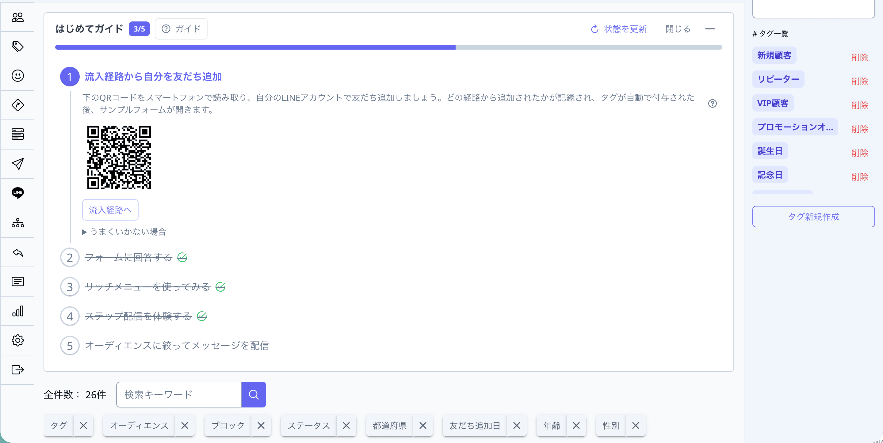Click the guide progress bar
The width and height of the screenshot is (883, 443).
pyautogui.click(x=388, y=47)
